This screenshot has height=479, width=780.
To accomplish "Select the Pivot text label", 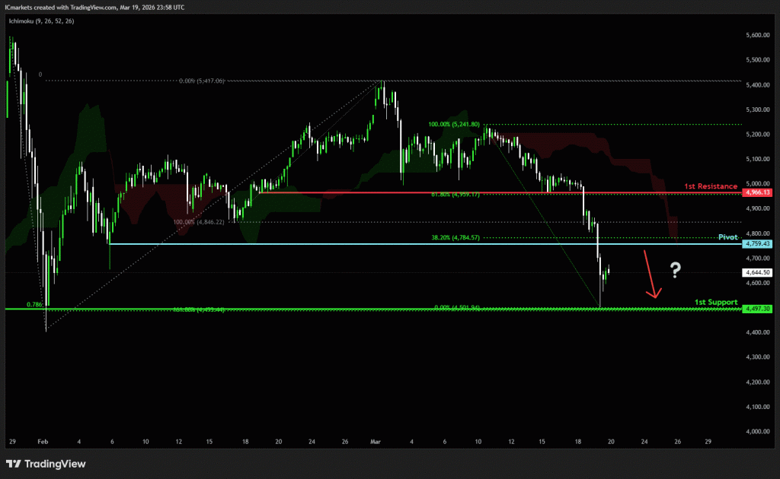I will click(728, 237).
